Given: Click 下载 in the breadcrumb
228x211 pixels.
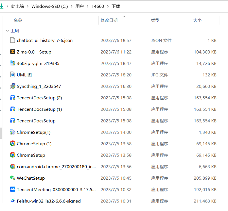Looking at the screenshot, I should [116, 6].
